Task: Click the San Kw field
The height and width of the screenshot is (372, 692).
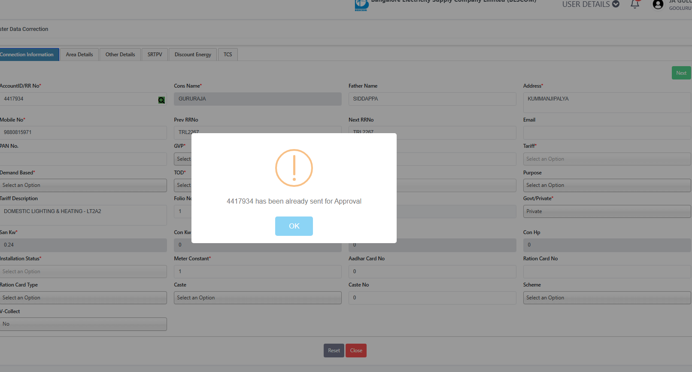Action: (x=83, y=245)
